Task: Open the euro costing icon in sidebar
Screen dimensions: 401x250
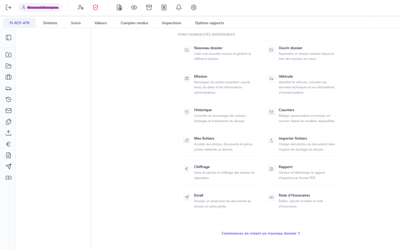Action: (9, 144)
